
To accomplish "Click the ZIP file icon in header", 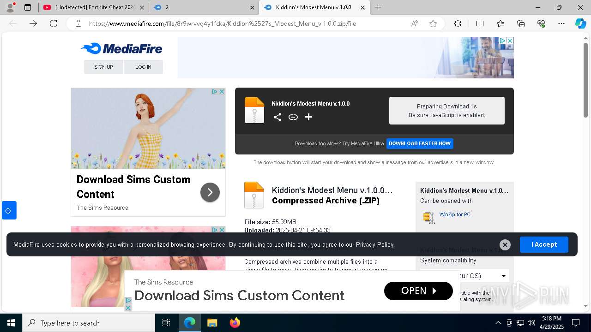I will (x=254, y=110).
